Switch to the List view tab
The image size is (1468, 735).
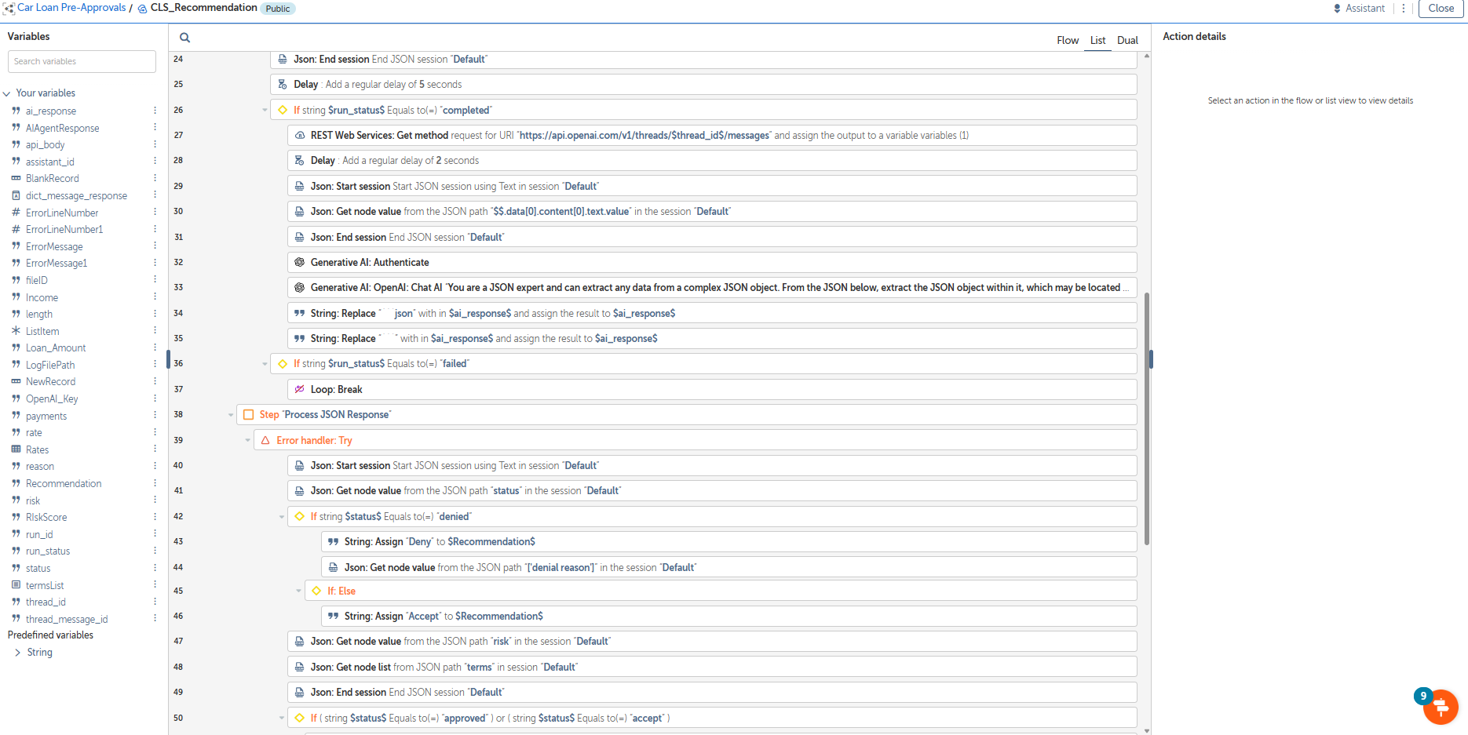pyautogui.click(x=1097, y=41)
